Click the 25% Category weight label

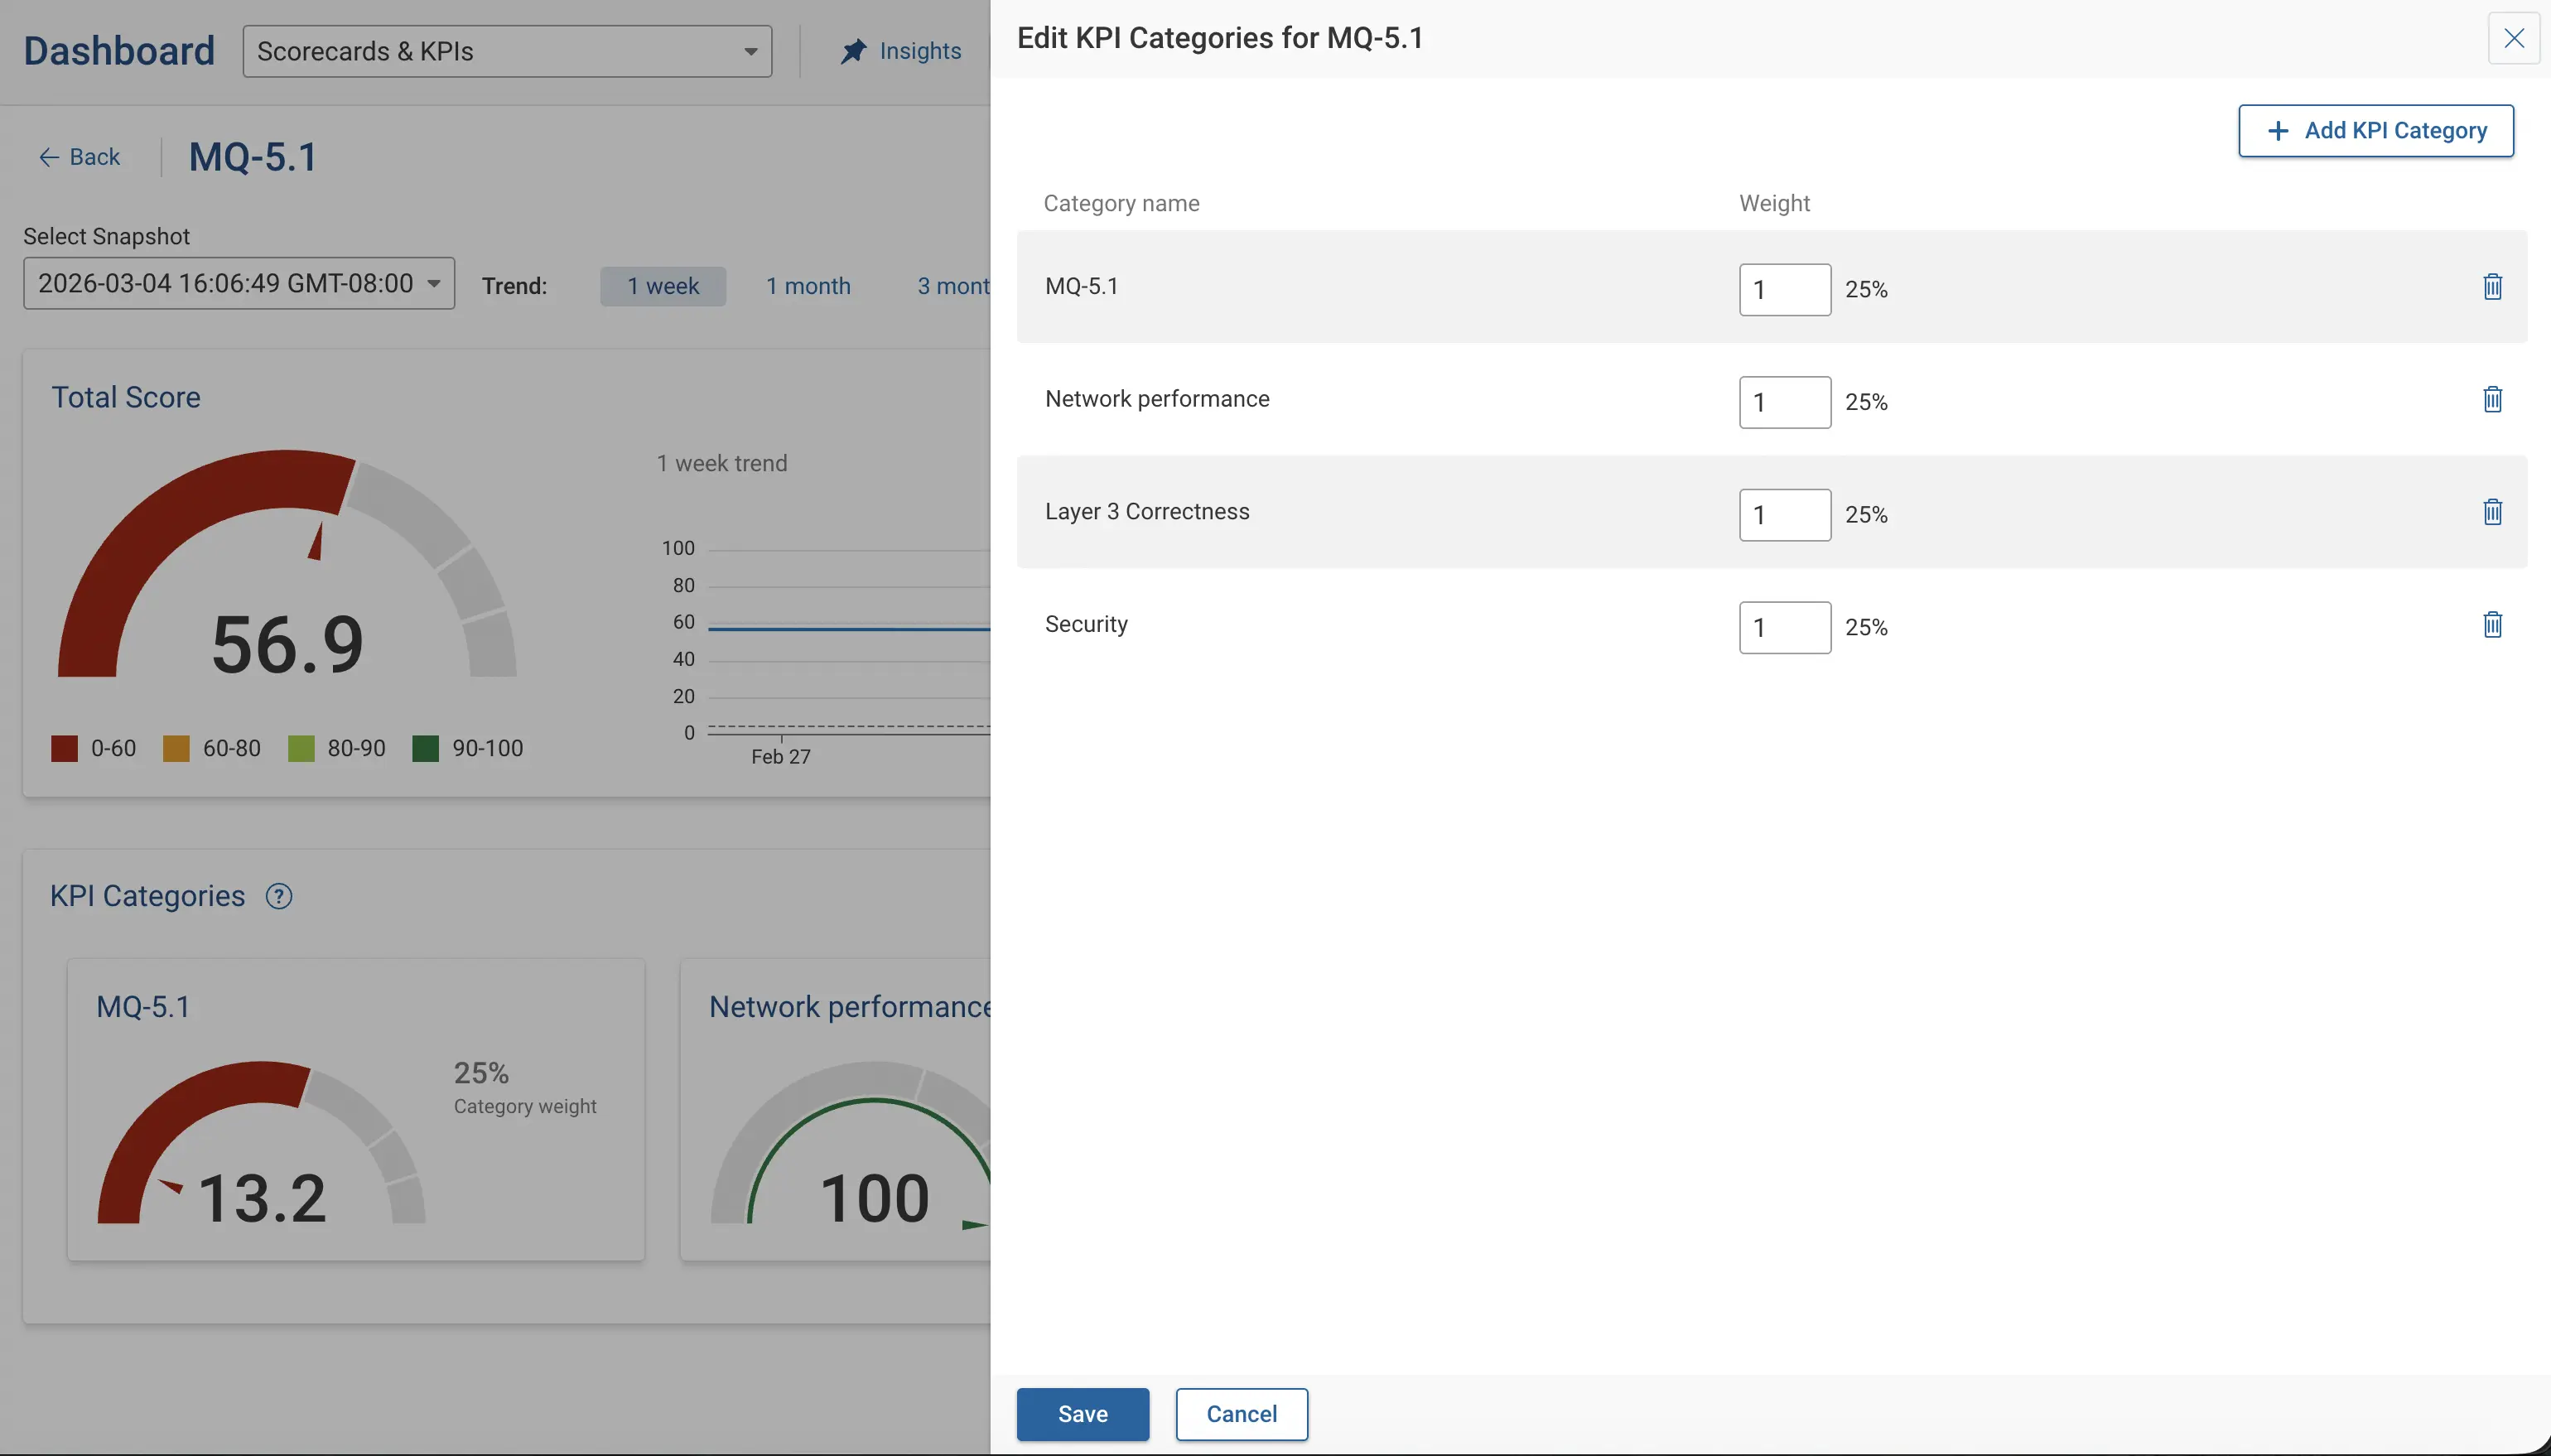click(525, 1087)
